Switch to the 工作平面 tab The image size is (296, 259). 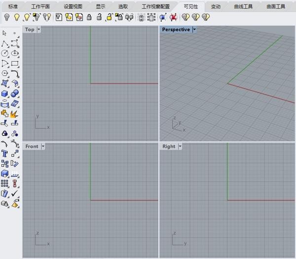click(40, 7)
